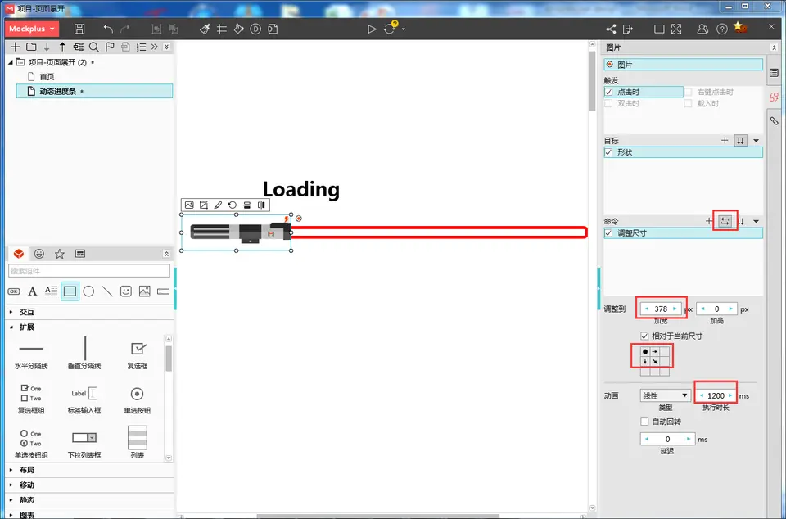Select the paint bucket fill tool

[x=238, y=29]
